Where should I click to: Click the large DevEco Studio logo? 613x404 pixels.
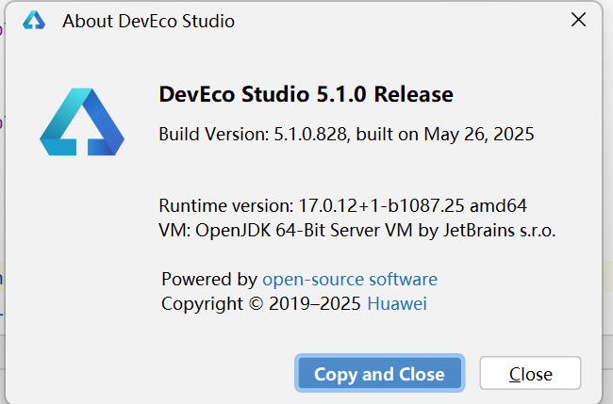pos(82,121)
